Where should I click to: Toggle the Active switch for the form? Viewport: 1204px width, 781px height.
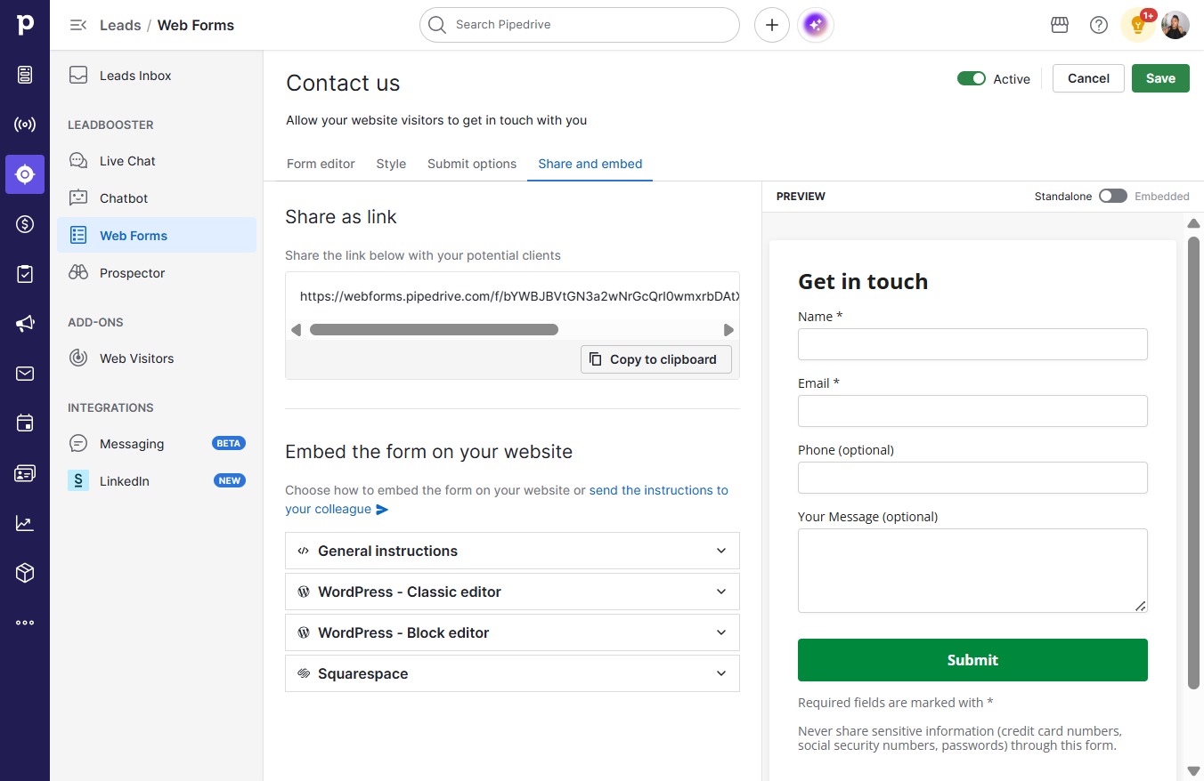(x=972, y=78)
